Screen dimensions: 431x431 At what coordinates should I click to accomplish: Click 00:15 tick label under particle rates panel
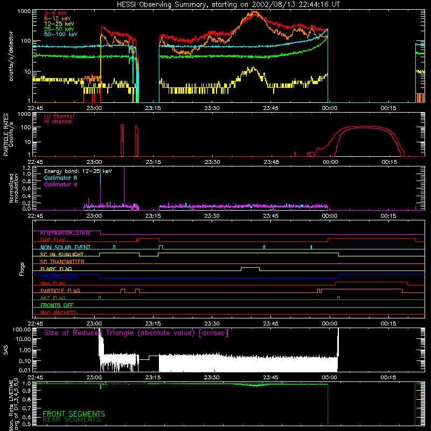[x=389, y=162]
